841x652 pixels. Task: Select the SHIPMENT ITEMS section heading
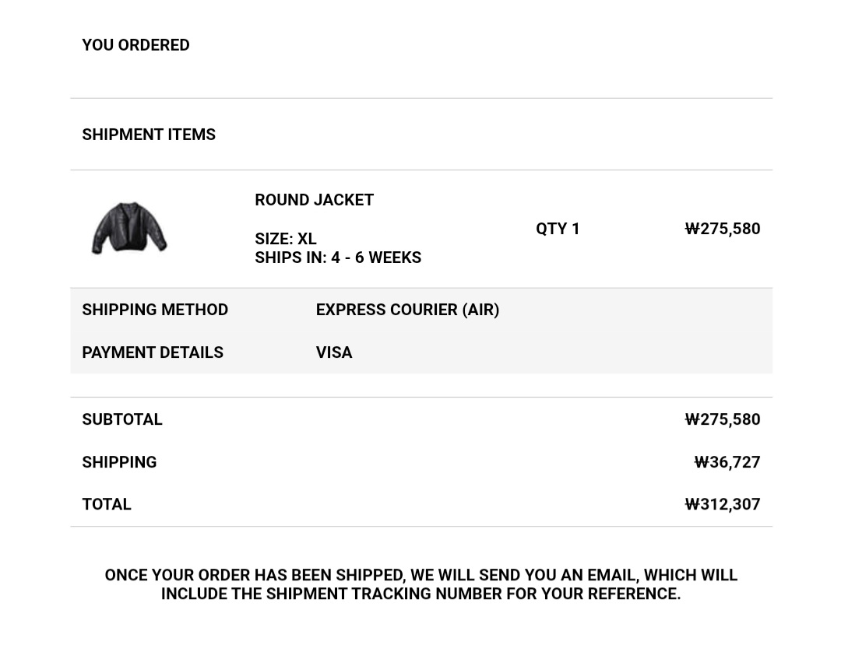(149, 135)
